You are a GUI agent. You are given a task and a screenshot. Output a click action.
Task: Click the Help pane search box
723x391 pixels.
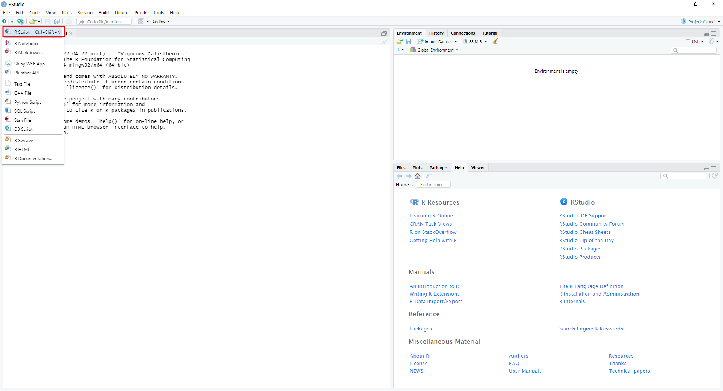(x=683, y=176)
